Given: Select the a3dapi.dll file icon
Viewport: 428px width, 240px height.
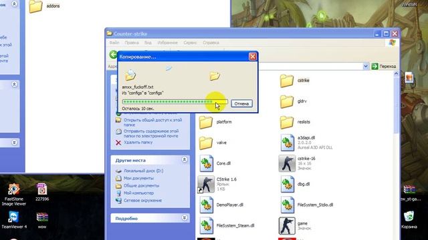Looking at the screenshot, I should (287, 143).
